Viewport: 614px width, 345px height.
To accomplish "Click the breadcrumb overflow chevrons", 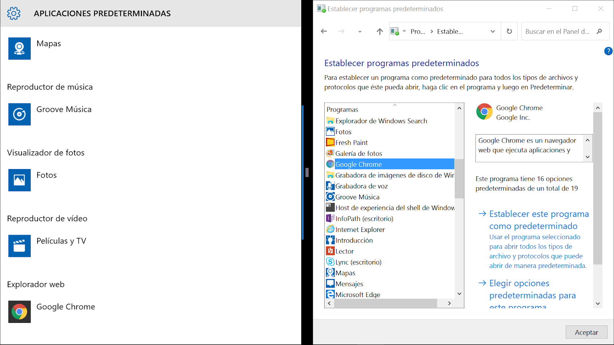I will [404, 31].
